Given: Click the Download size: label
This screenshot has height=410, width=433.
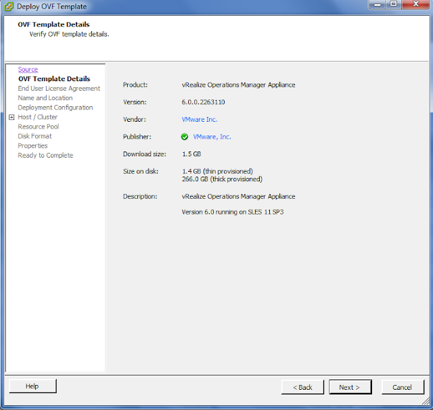Looking at the screenshot, I should (145, 154).
